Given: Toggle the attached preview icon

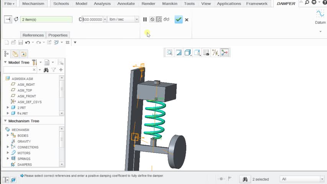Looking at the screenshot, I should pyautogui.click(x=159, y=20).
